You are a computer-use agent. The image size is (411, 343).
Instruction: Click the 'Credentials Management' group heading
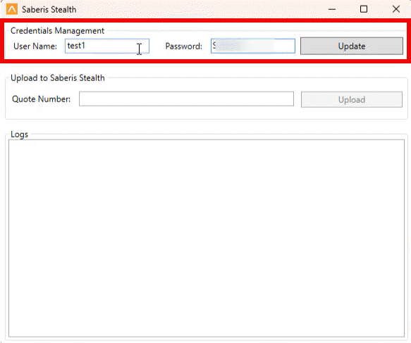click(57, 31)
